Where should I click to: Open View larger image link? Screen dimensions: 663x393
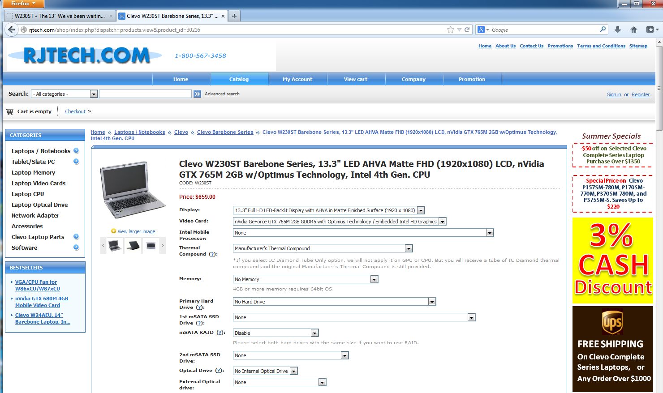pos(136,231)
